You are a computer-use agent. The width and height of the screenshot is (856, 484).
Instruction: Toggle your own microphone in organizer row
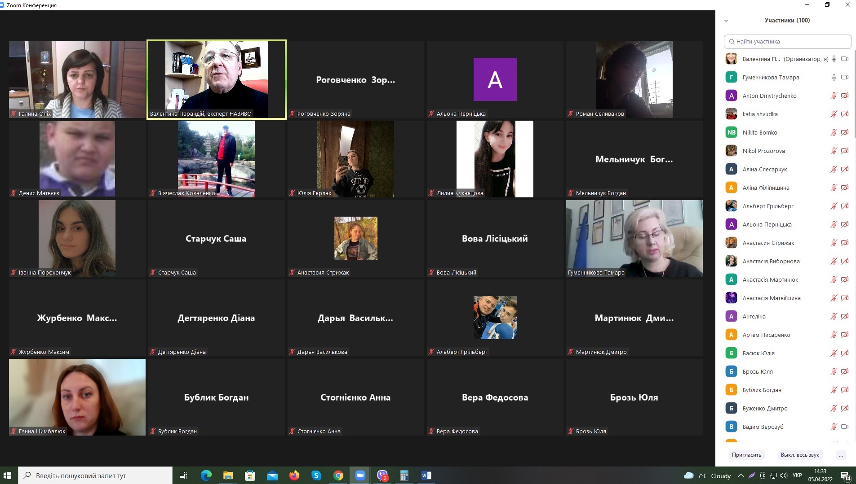point(834,59)
